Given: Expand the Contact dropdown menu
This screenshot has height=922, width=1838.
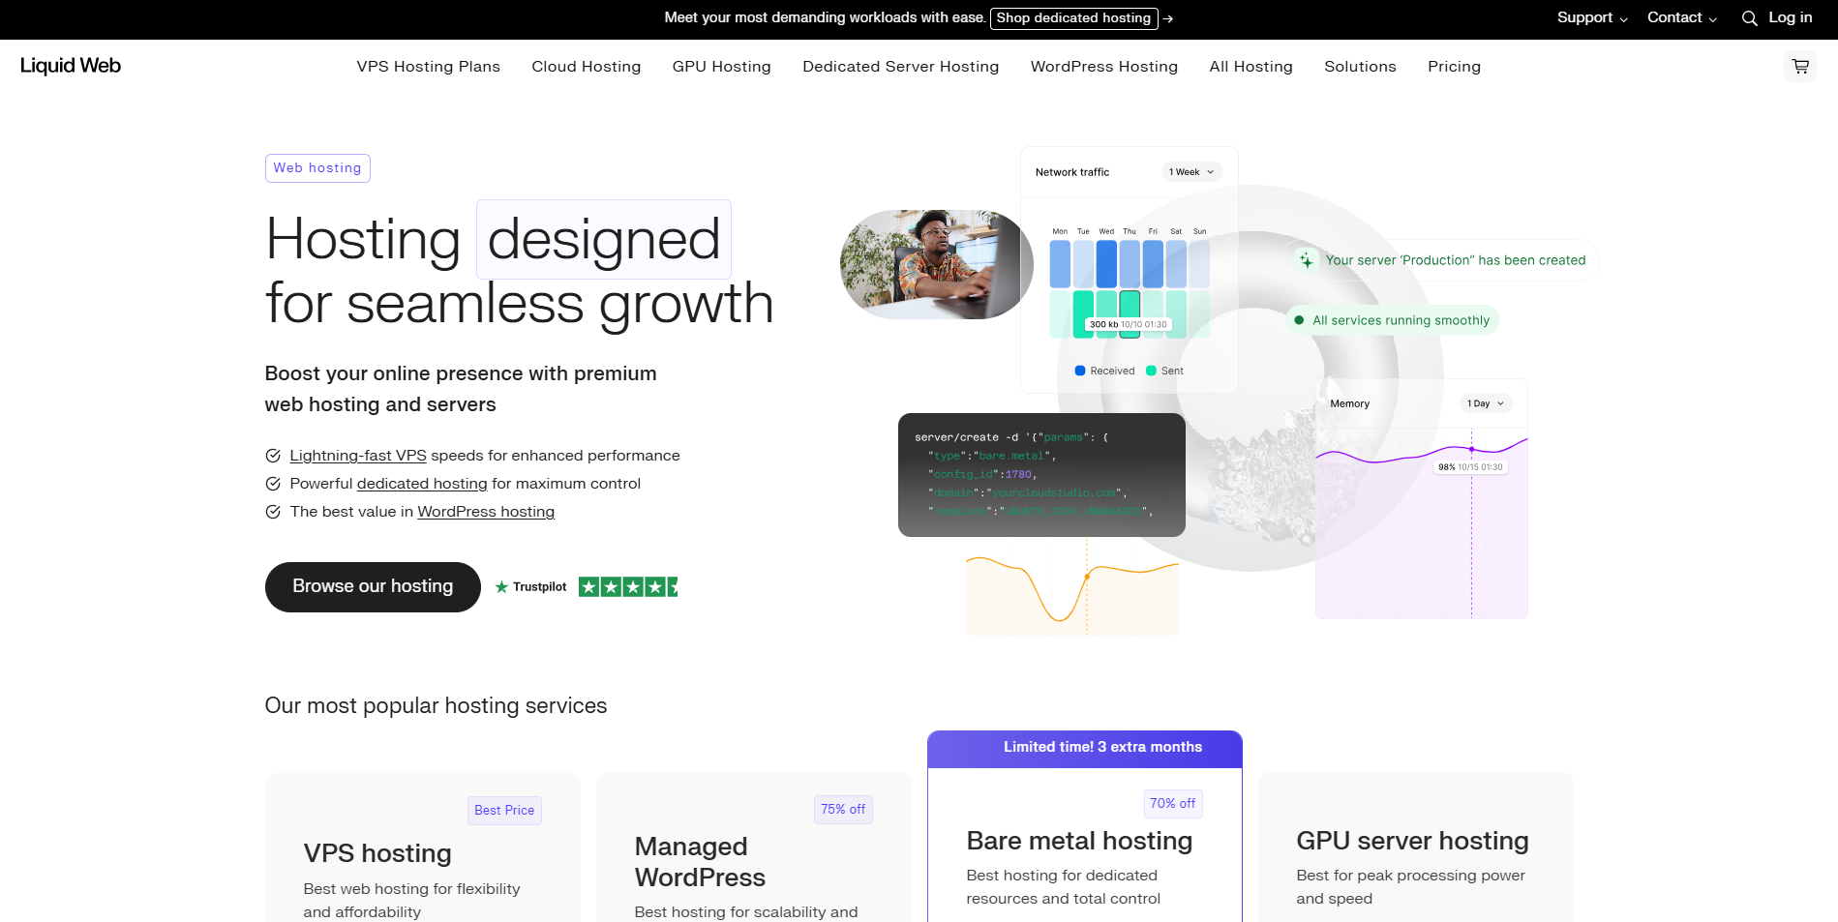Looking at the screenshot, I should tap(1681, 17).
